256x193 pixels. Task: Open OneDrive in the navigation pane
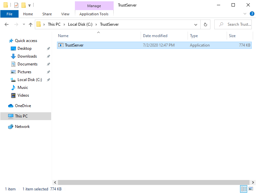pos(23,106)
